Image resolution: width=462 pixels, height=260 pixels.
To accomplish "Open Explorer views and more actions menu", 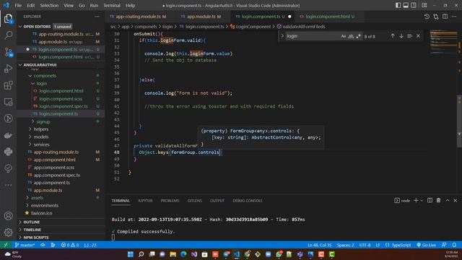I will (x=97, y=17).
